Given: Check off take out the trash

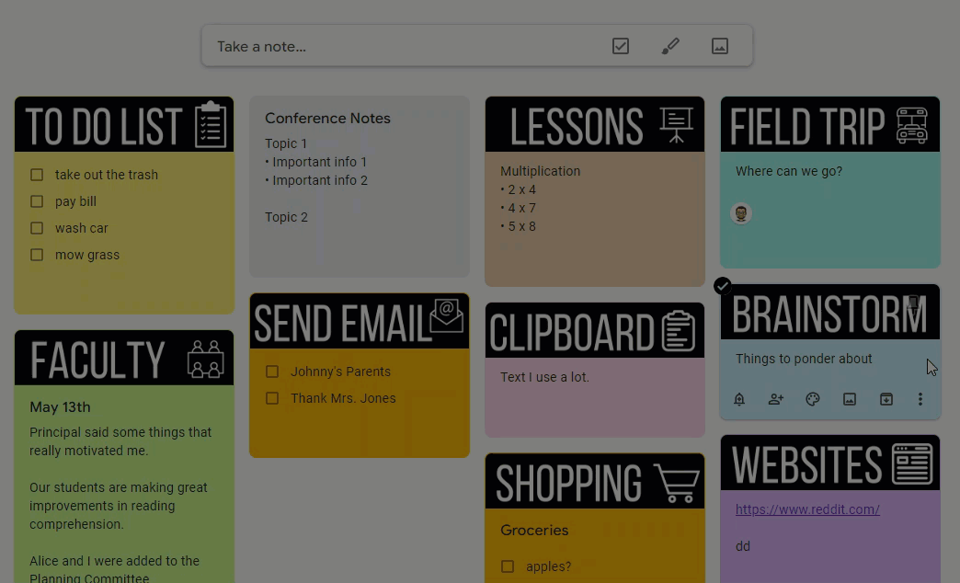Looking at the screenshot, I should click(37, 175).
